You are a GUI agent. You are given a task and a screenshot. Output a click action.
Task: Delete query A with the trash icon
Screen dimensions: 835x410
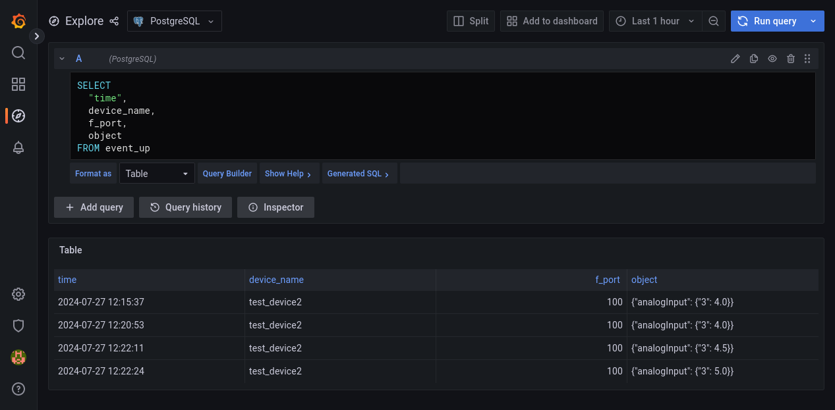[791, 59]
